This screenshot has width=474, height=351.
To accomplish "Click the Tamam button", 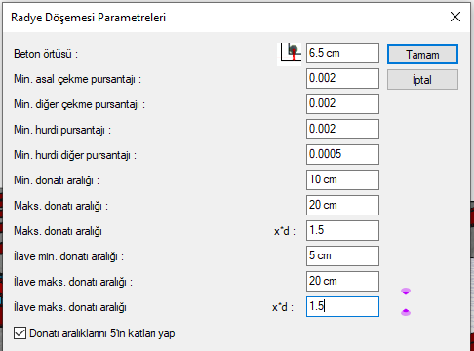I will point(422,54).
